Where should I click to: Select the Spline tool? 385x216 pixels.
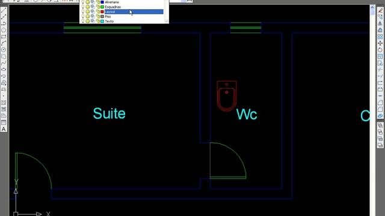click(x=4, y=63)
